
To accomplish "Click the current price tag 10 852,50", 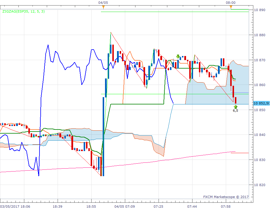I will pos(262,103).
